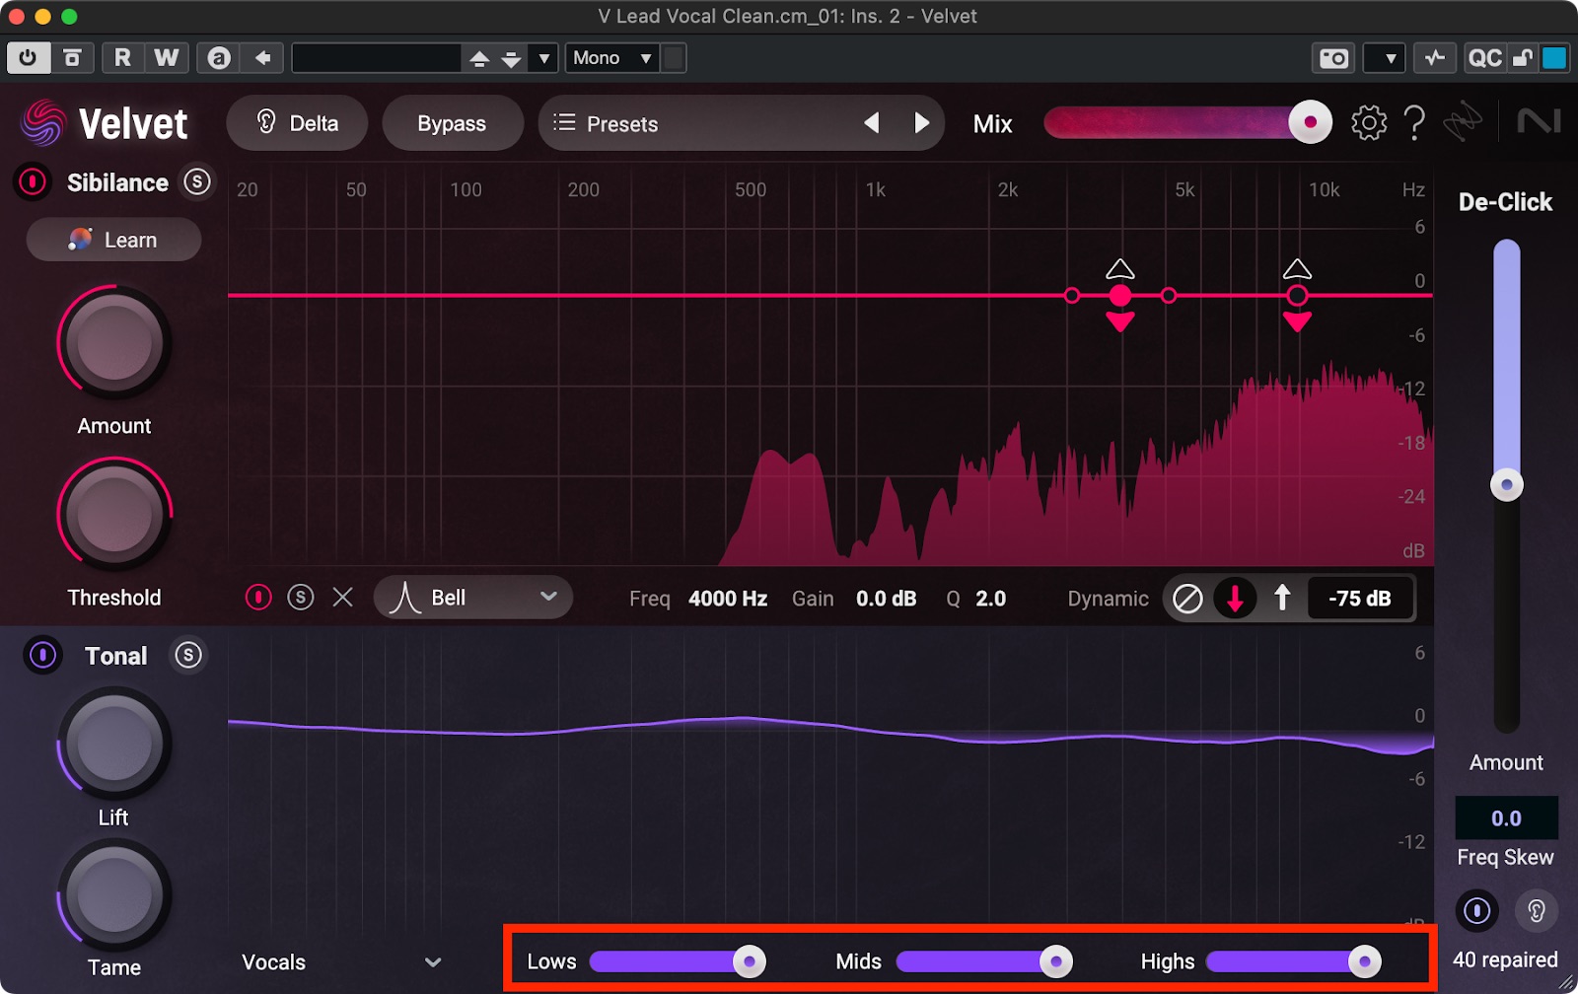The height and width of the screenshot is (994, 1578).
Task: Remove the selected EQ band
Action: point(342,598)
